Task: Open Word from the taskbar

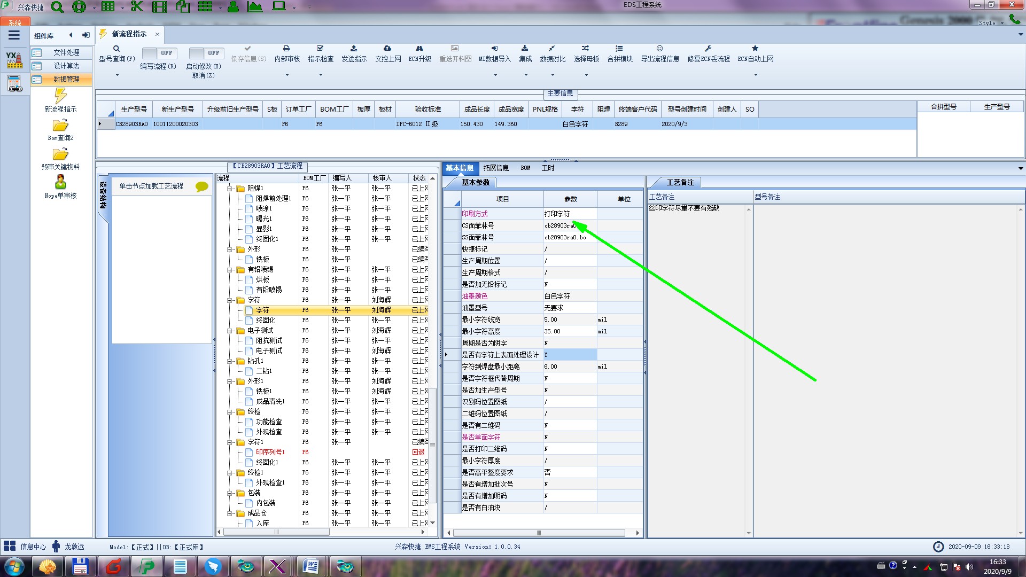Action: [311, 566]
